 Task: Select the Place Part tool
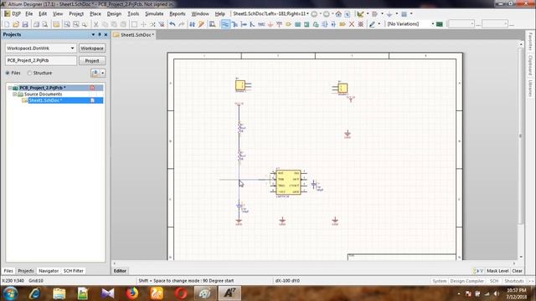288,24
